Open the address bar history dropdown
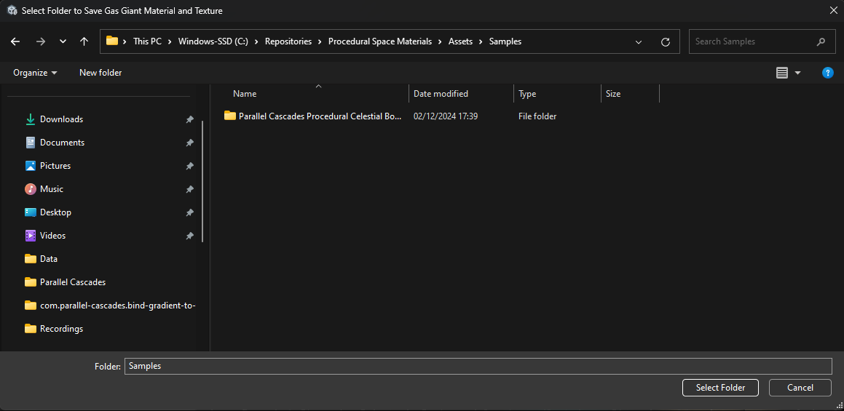The image size is (844, 411). pyautogui.click(x=639, y=42)
